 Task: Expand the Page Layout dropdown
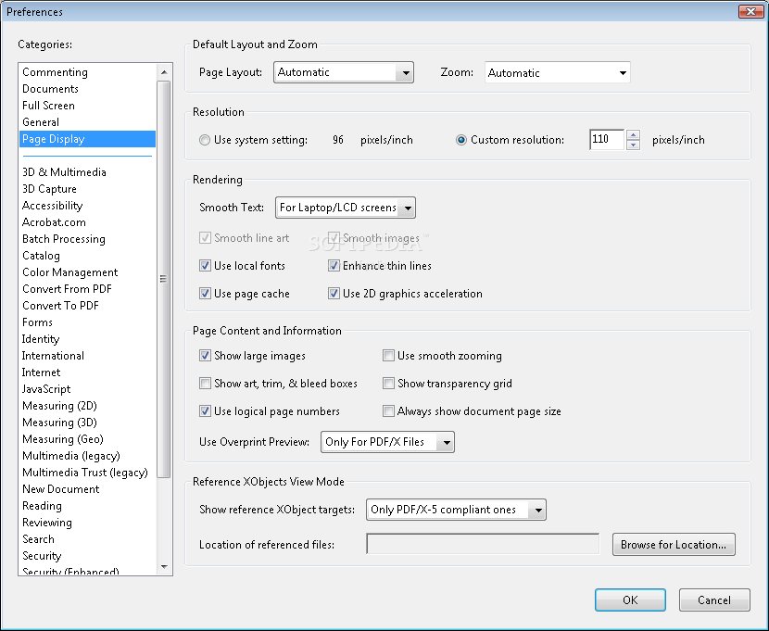(344, 72)
